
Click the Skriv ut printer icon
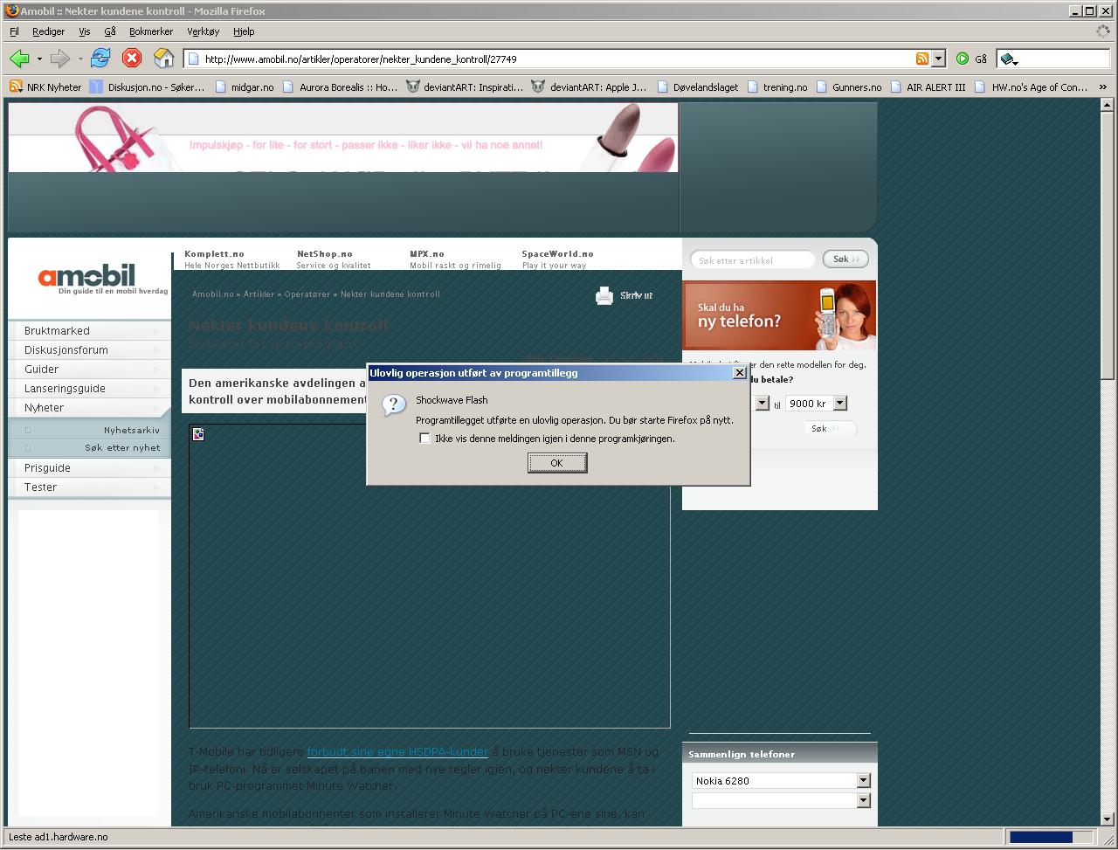pyautogui.click(x=604, y=296)
